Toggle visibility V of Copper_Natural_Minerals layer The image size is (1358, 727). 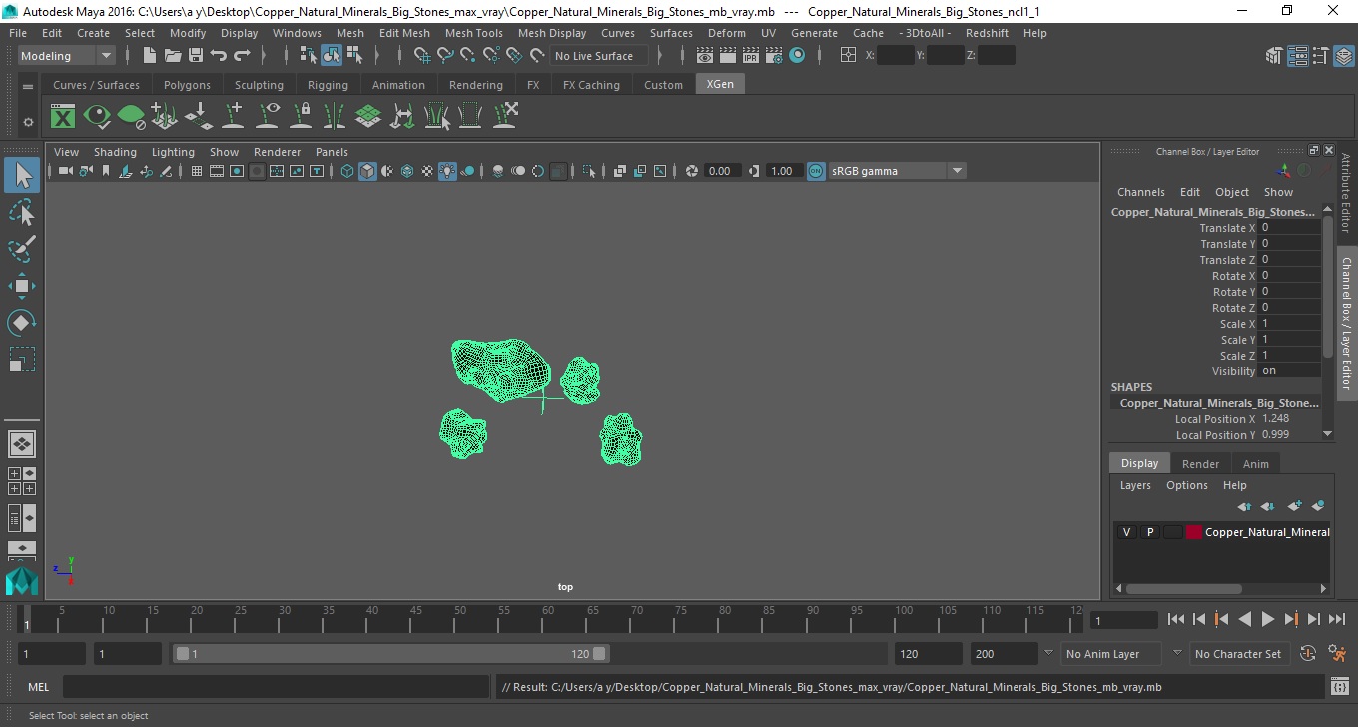(x=1126, y=532)
